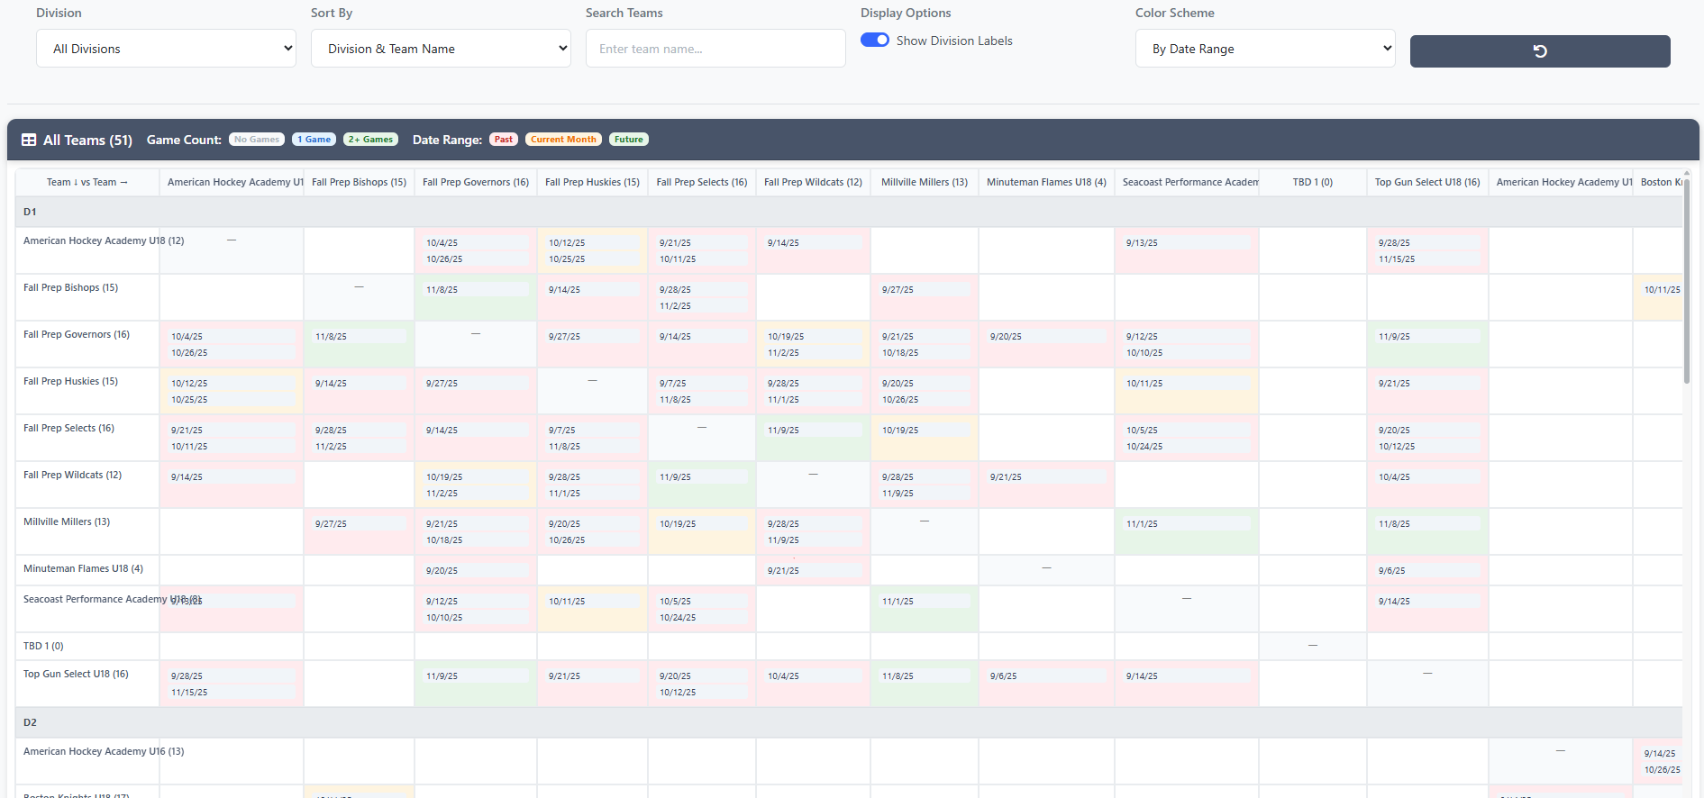The height and width of the screenshot is (798, 1704).
Task: Click the No Games legend badge
Action: (257, 140)
